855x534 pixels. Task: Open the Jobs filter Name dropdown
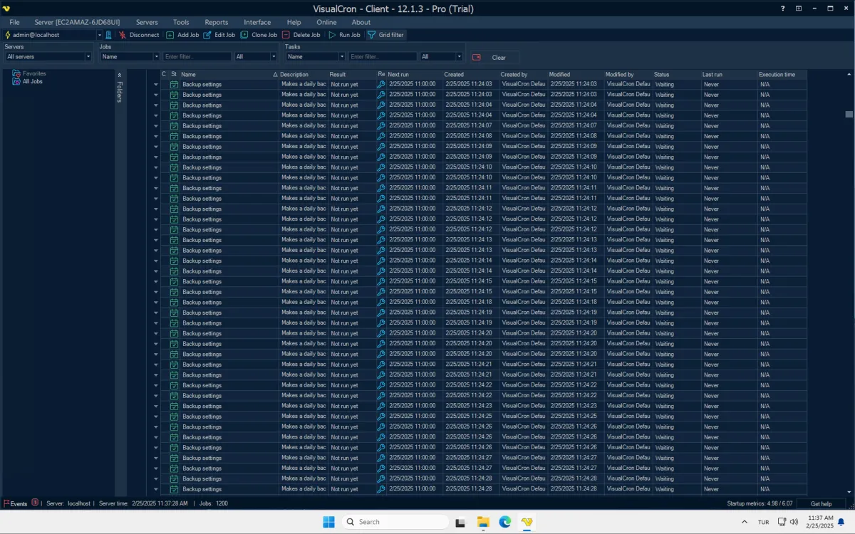[x=155, y=57]
